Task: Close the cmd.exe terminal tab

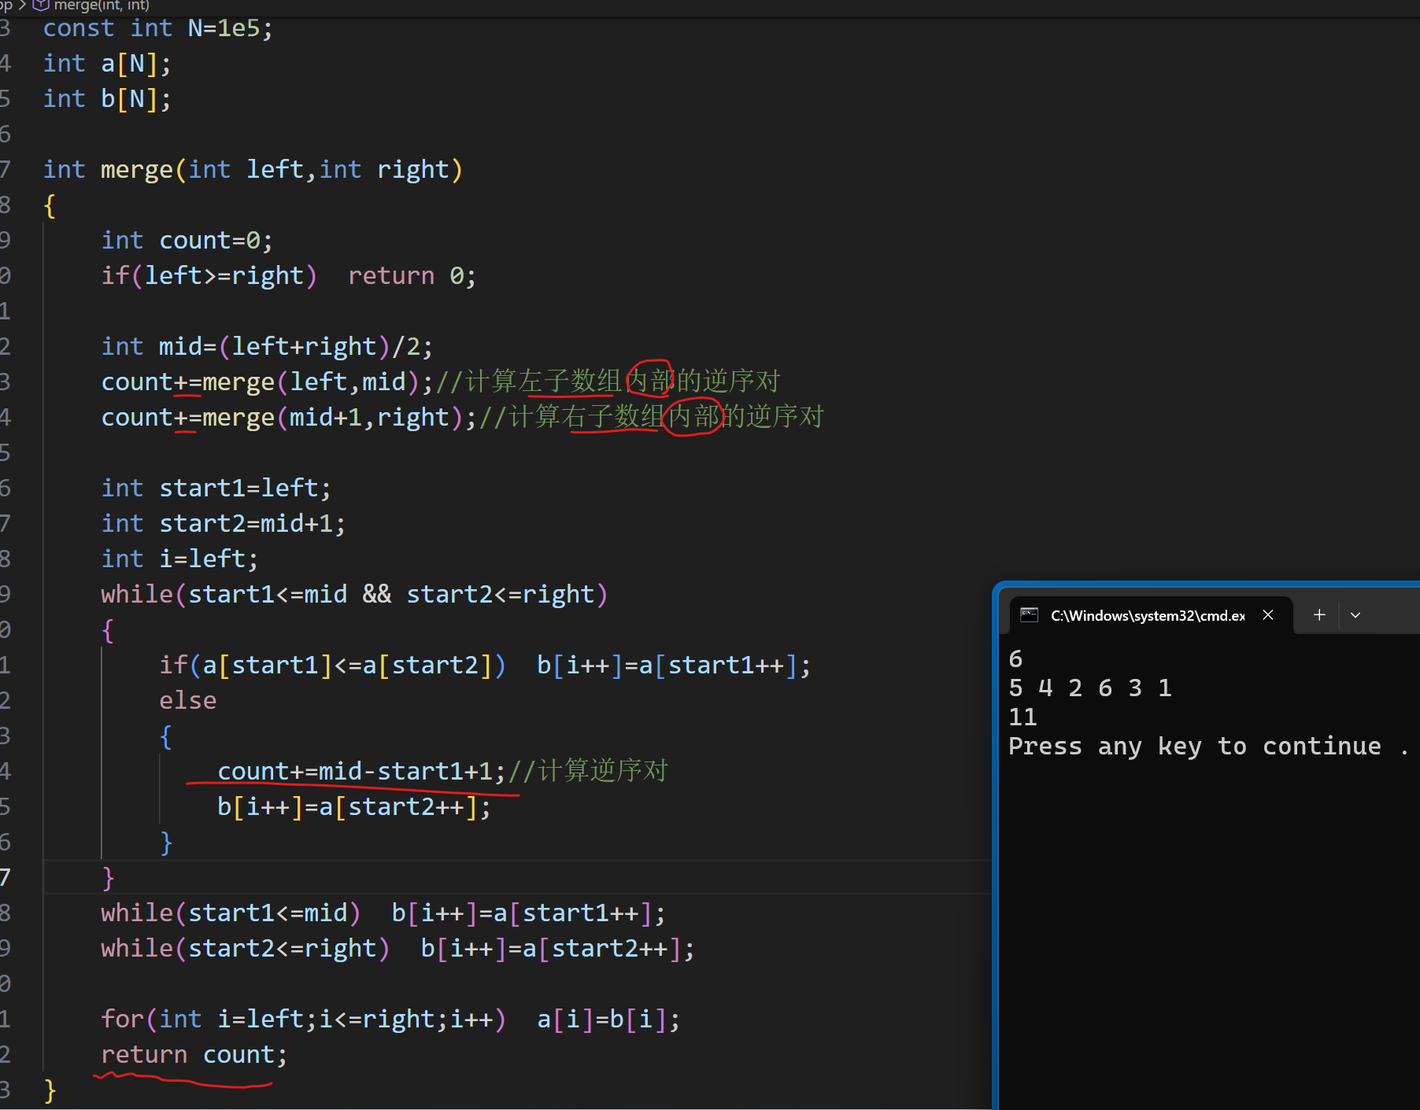Action: [1267, 615]
